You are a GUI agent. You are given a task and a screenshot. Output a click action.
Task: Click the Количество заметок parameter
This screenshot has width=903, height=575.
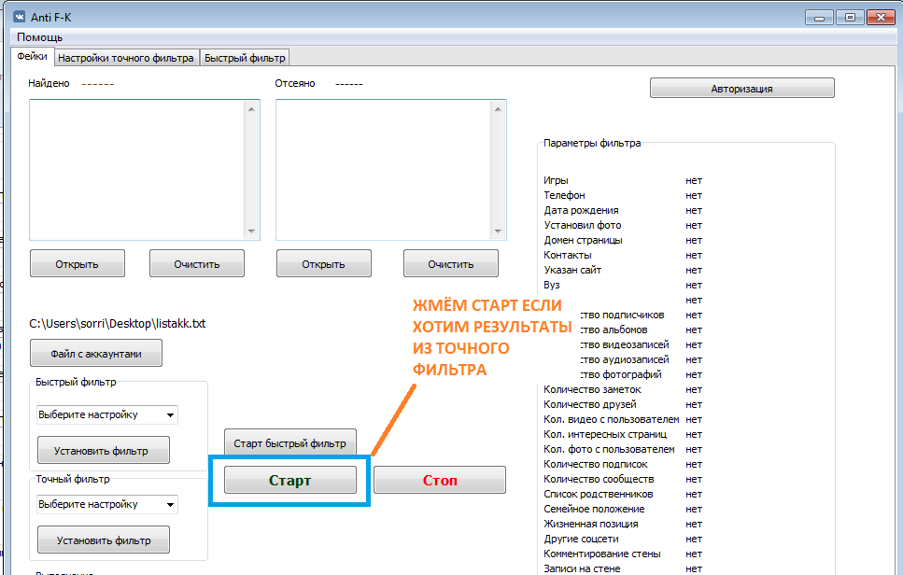[592, 389]
